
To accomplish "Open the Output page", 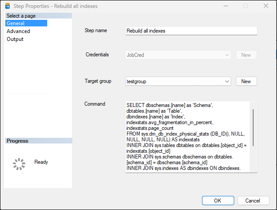I will pos(15,39).
